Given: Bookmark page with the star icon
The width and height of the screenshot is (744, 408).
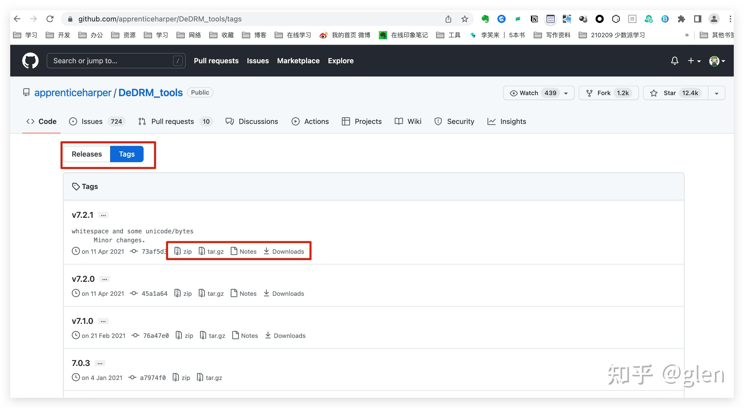Looking at the screenshot, I should [x=464, y=19].
